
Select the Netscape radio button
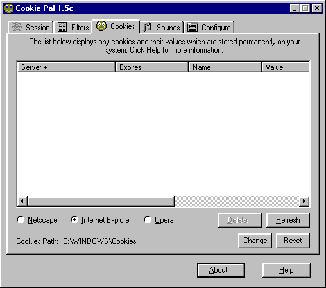click(21, 219)
